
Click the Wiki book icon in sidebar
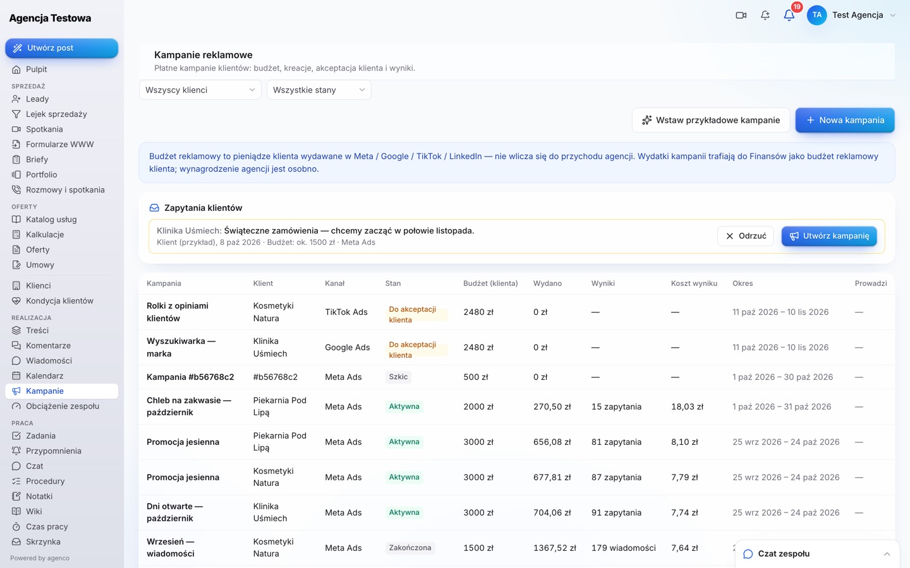[16, 512]
